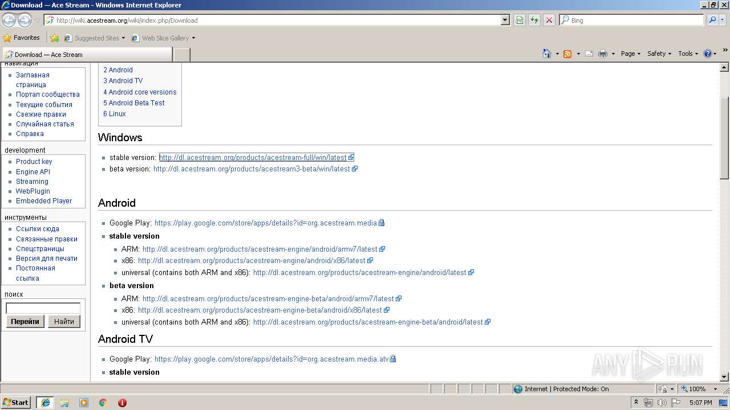
Task: Show hidden tray icons arrow
Action: [636, 403]
